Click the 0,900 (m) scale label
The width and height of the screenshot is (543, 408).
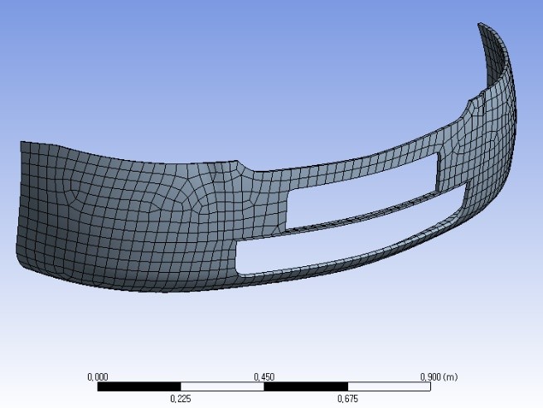(x=439, y=376)
